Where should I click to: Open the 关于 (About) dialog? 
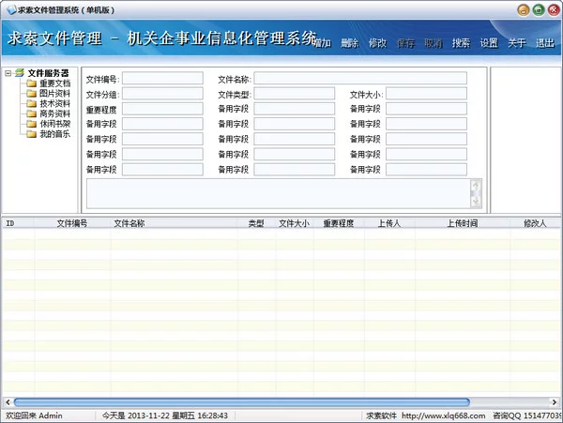click(x=517, y=43)
